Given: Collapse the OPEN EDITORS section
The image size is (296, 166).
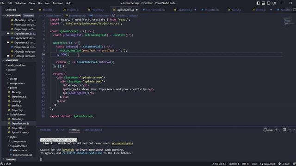Looking at the screenshot, I should (13, 15).
